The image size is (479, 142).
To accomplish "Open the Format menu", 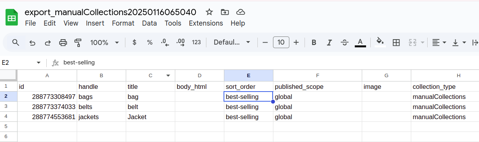I will (123, 23).
